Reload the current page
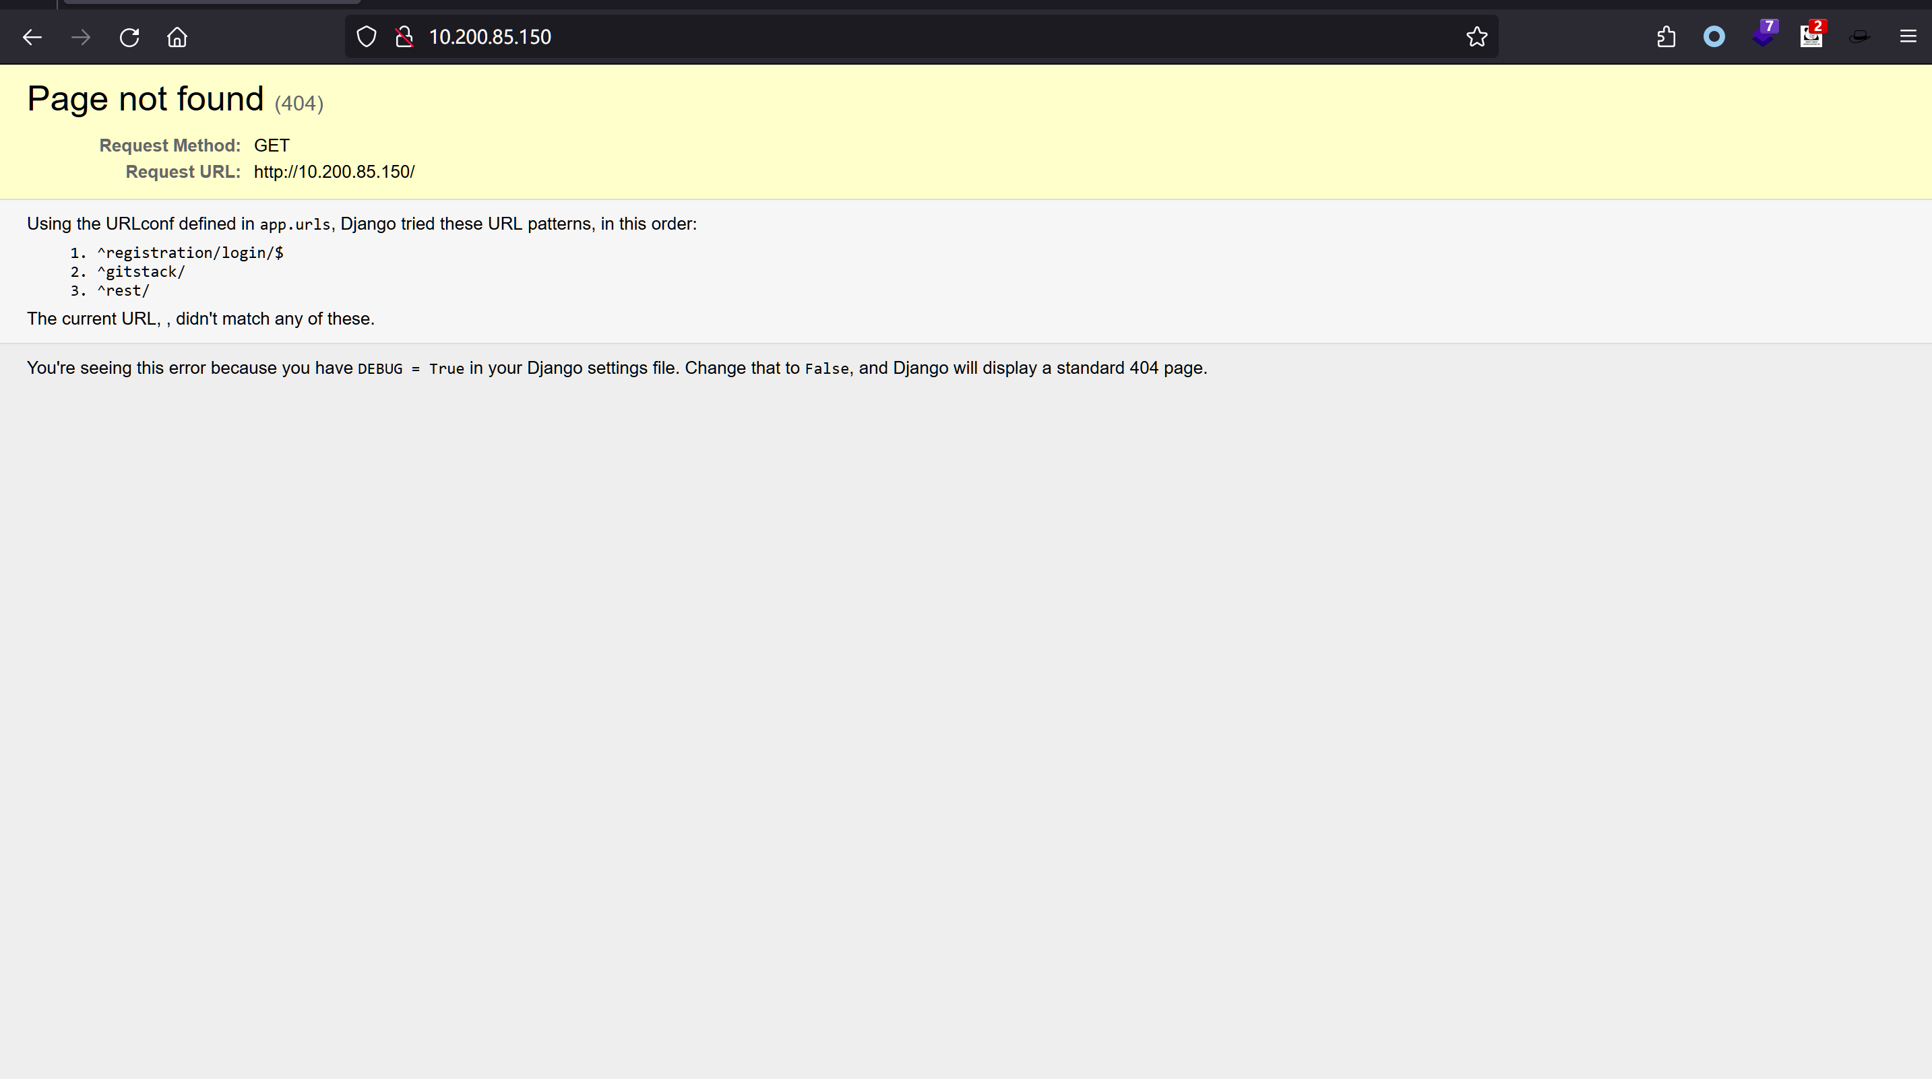 [x=129, y=37]
